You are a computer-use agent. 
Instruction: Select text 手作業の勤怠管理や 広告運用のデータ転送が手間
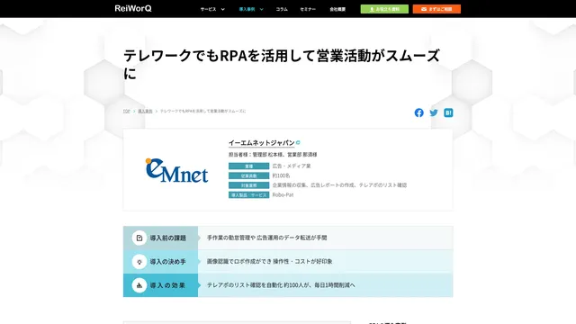pyautogui.click(x=266, y=238)
